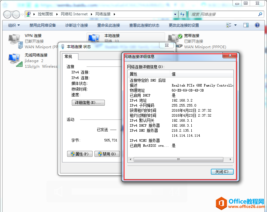Select the 本地连接 adapter icon
The width and height of the screenshot is (267, 212).
click(94, 38)
